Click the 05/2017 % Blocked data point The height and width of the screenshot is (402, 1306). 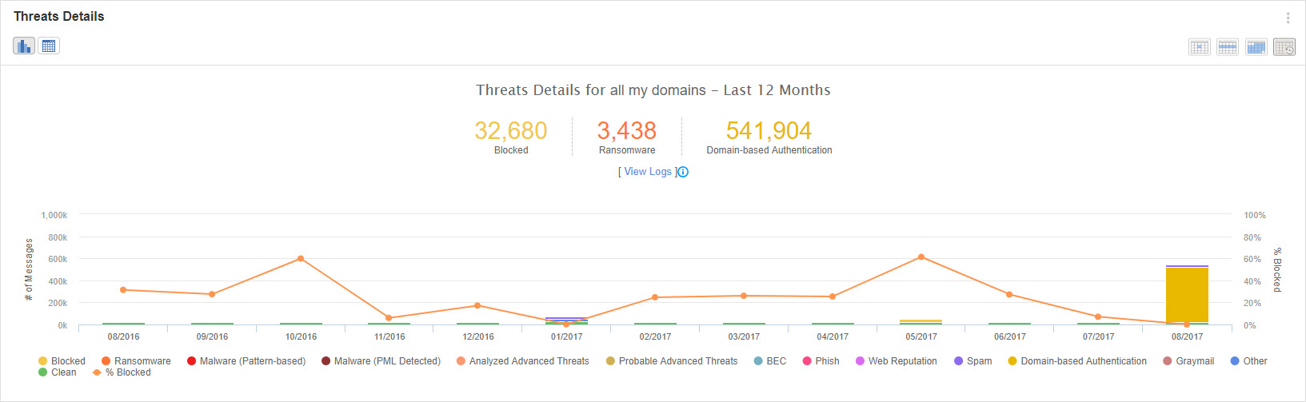click(x=921, y=257)
